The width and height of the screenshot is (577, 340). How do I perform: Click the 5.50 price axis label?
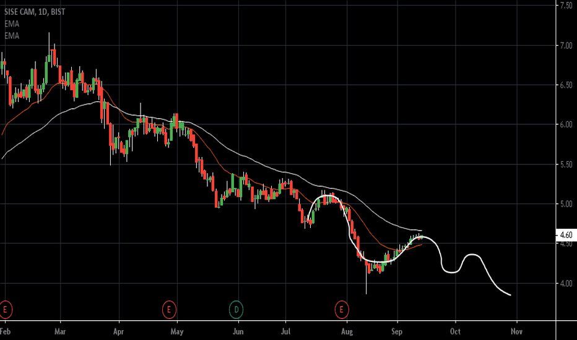tap(566, 164)
